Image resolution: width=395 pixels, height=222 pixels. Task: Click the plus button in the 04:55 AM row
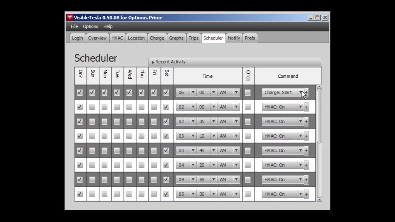point(306,179)
